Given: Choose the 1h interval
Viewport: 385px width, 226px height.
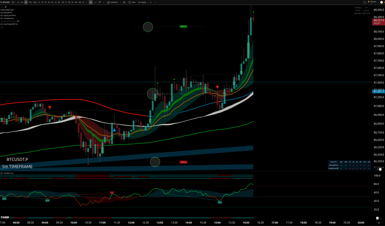Looking at the screenshot, I should tap(39, 2).
